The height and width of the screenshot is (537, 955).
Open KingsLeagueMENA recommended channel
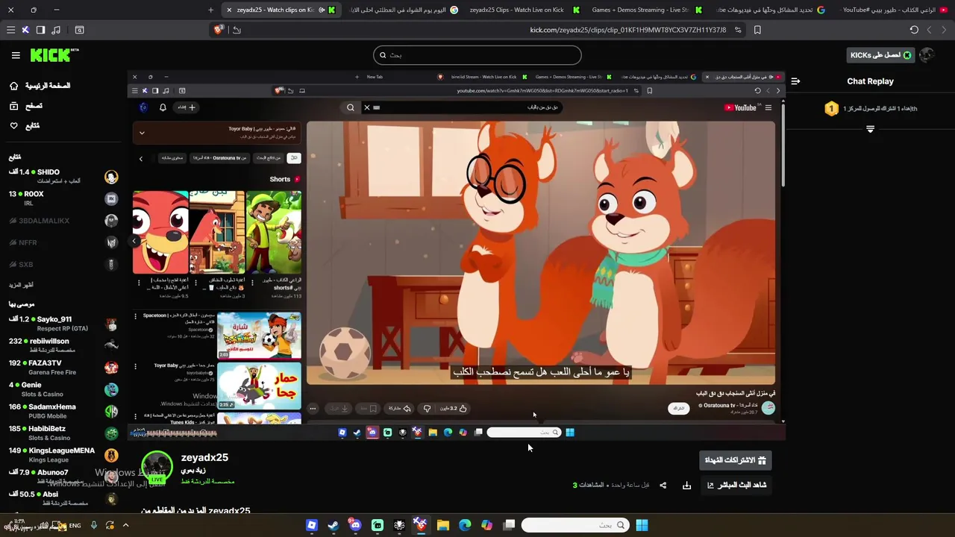point(63,455)
